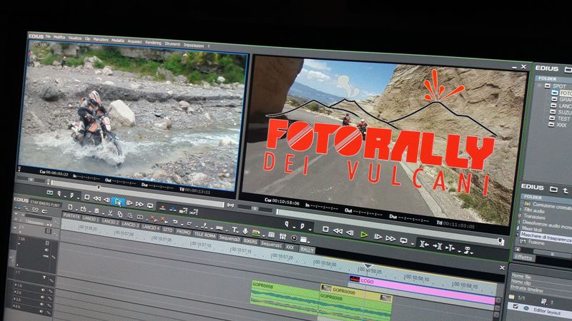The width and height of the screenshot is (572, 321).
Task: Open the Strumenti menu
Action: tap(172, 44)
